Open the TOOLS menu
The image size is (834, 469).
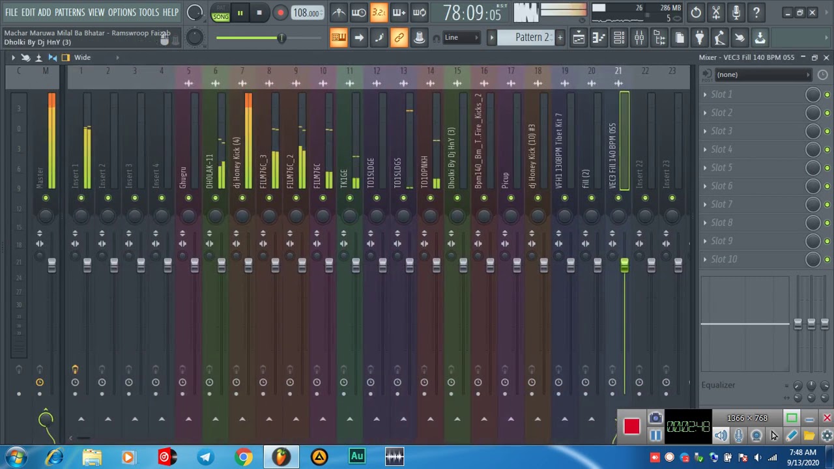[x=149, y=12]
